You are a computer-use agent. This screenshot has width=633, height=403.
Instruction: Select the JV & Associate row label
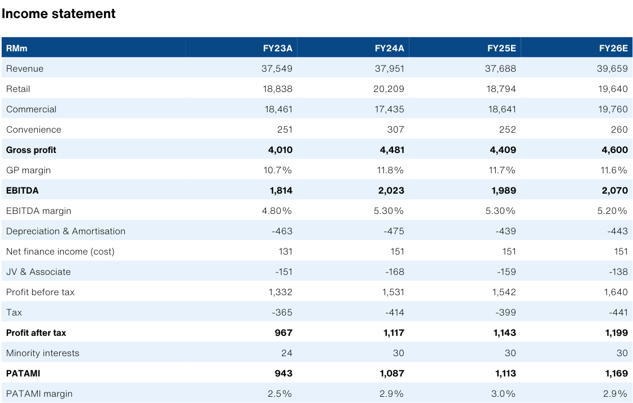tap(38, 272)
